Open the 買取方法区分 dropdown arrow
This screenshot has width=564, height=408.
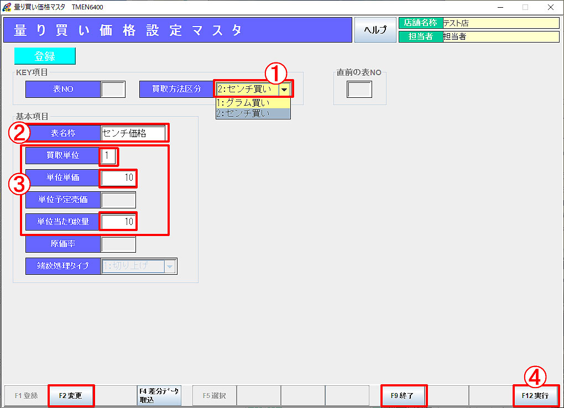coord(284,89)
